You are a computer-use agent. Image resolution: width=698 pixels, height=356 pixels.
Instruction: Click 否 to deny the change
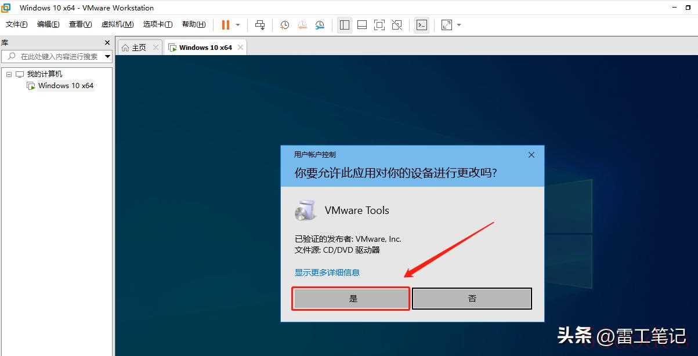pyautogui.click(x=472, y=299)
